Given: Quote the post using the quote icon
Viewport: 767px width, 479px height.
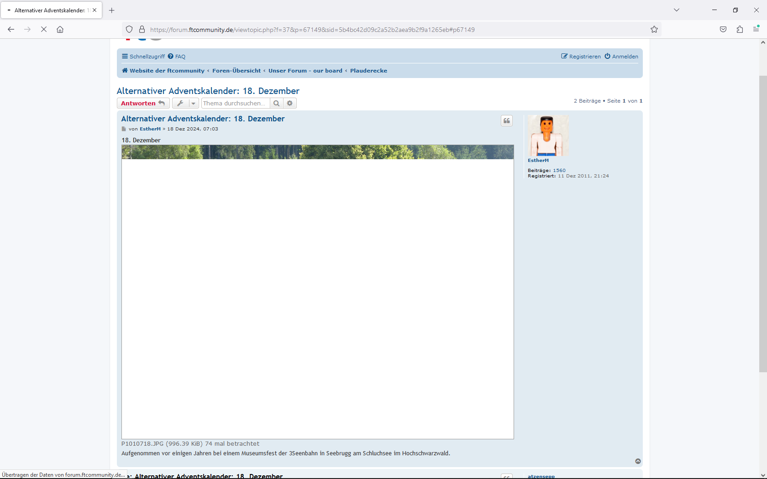Looking at the screenshot, I should tap(507, 120).
